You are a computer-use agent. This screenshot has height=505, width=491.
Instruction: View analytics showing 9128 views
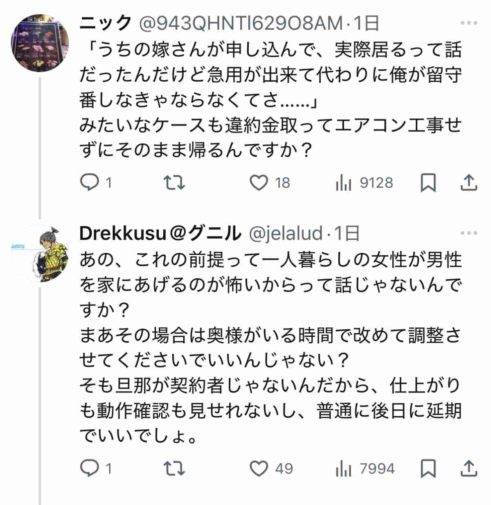point(344,183)
